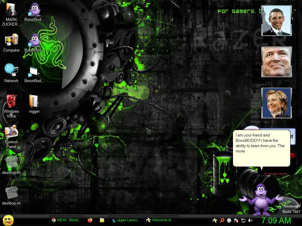Select the Windows Vista recycle bin icon

coord(11,106)
